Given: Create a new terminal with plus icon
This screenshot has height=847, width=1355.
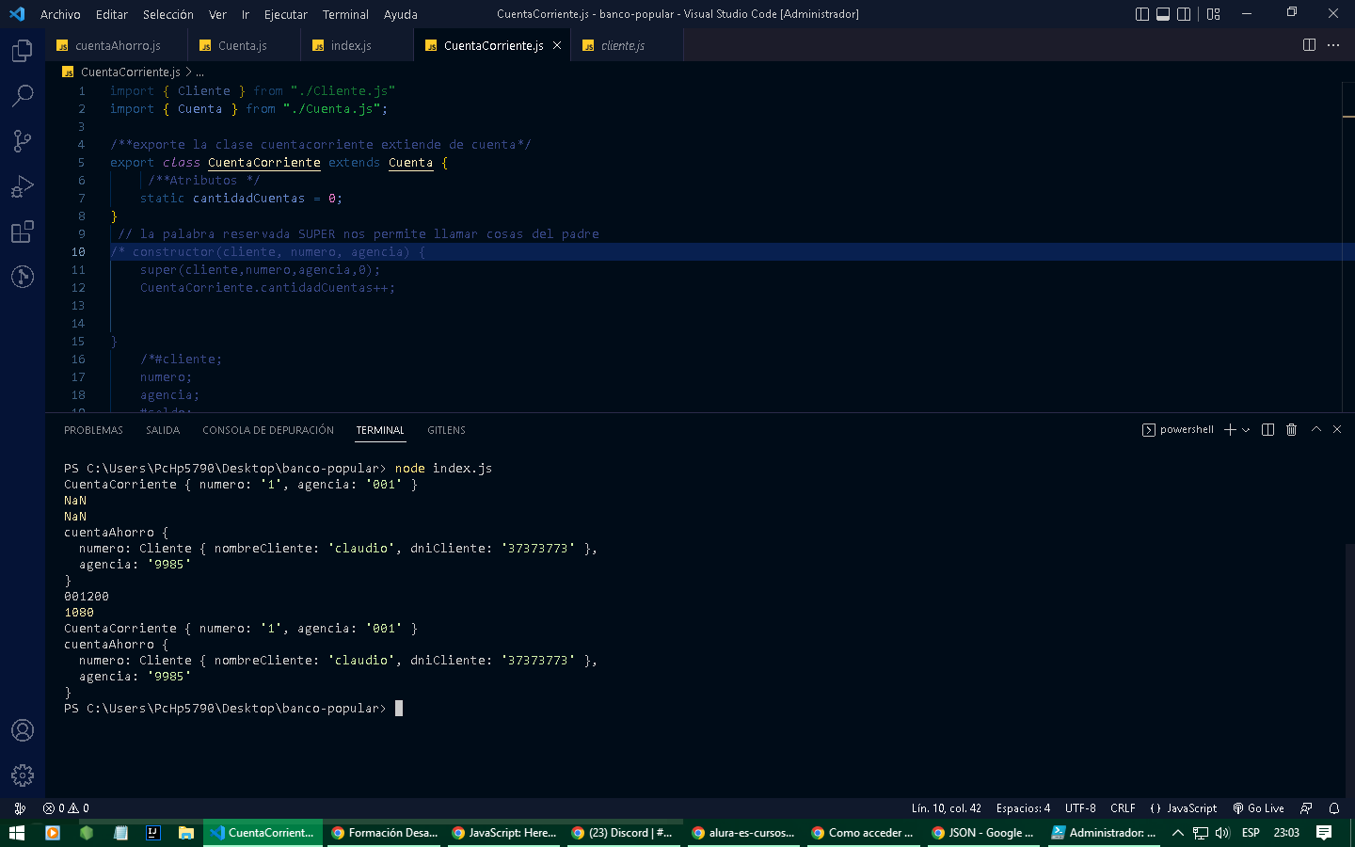Looking at the screenshot, I should click(x=1230, y=430).
